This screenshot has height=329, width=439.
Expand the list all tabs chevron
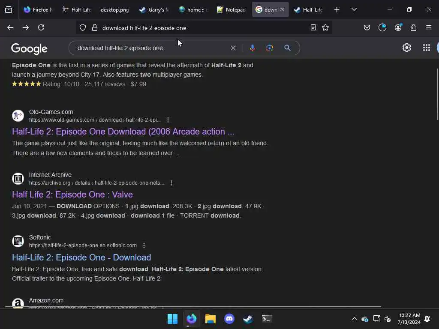pyautogui.click(x=354, y=9)
